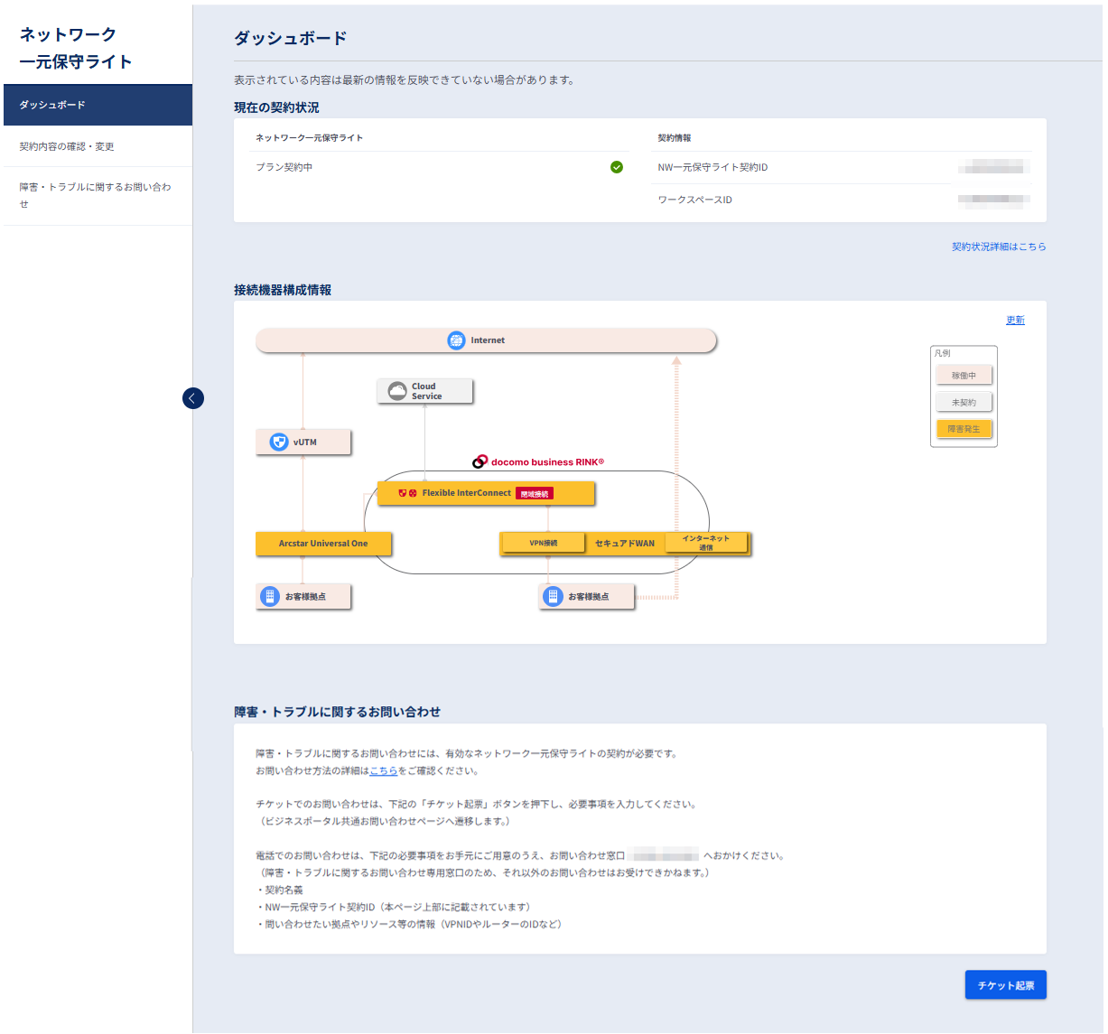Click the 現在の契約状況 heading
Screen dimensions: 1108x1034
tap(276, 107)
